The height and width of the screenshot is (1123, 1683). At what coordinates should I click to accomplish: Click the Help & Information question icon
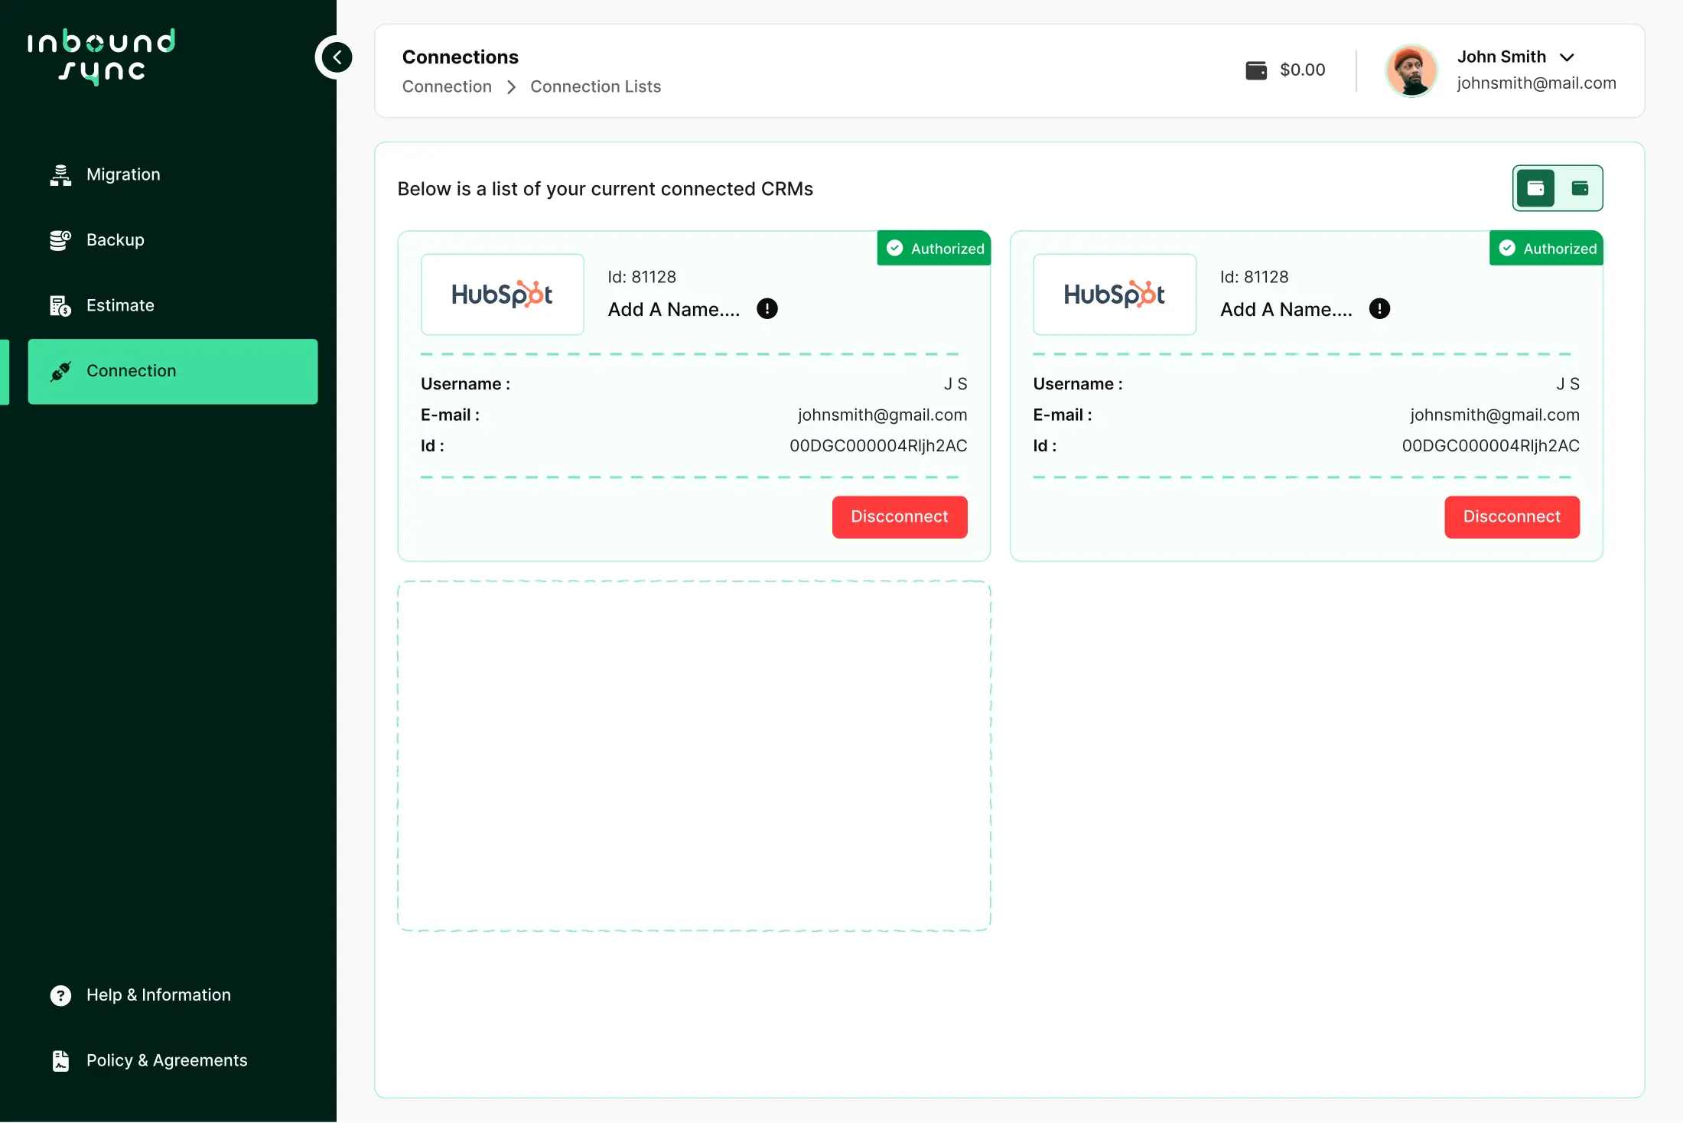pyautogui.click(x=60, y=995)
